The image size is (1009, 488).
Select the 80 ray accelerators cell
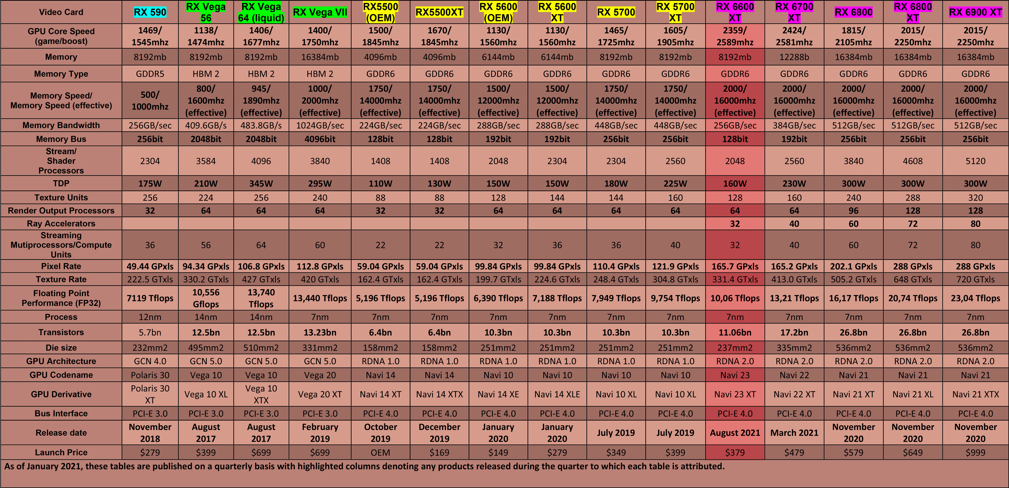pos(975,223)
